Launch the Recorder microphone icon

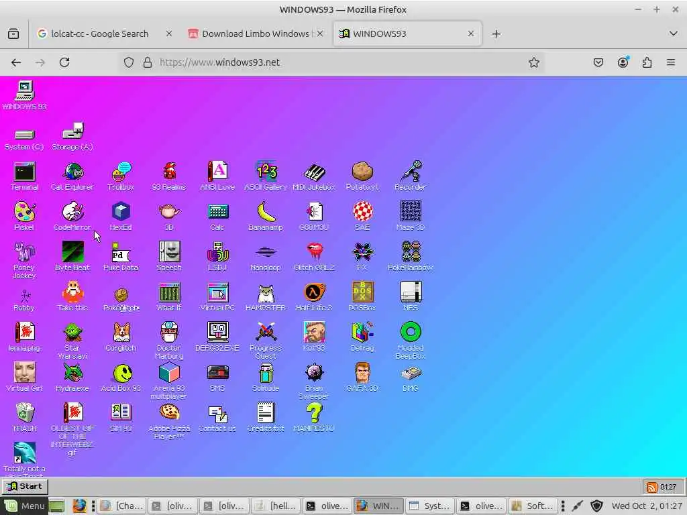pos(411,176)
